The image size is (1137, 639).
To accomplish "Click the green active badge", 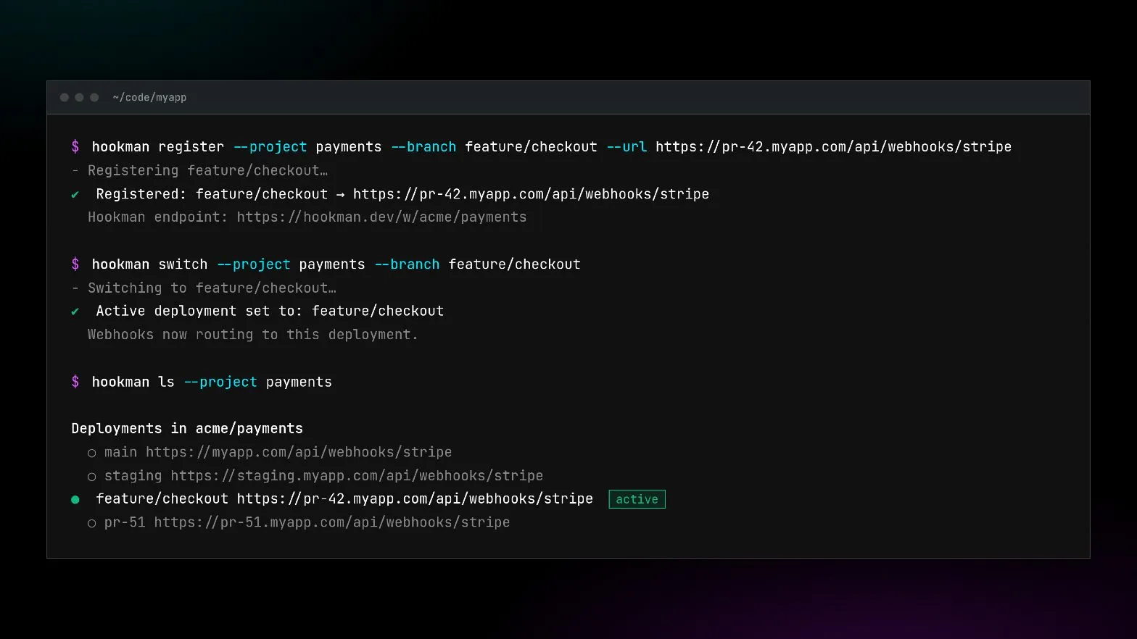I will point(637,499).
